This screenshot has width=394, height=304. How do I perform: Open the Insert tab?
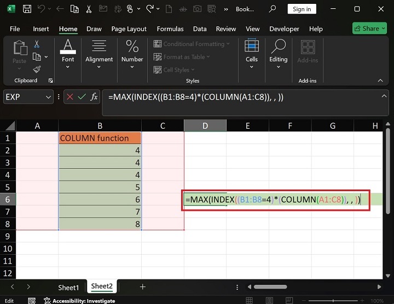click(x=41, y=29)
